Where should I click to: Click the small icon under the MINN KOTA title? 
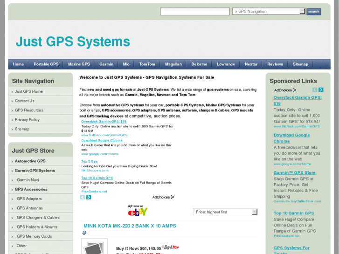[x=84, y=233]
